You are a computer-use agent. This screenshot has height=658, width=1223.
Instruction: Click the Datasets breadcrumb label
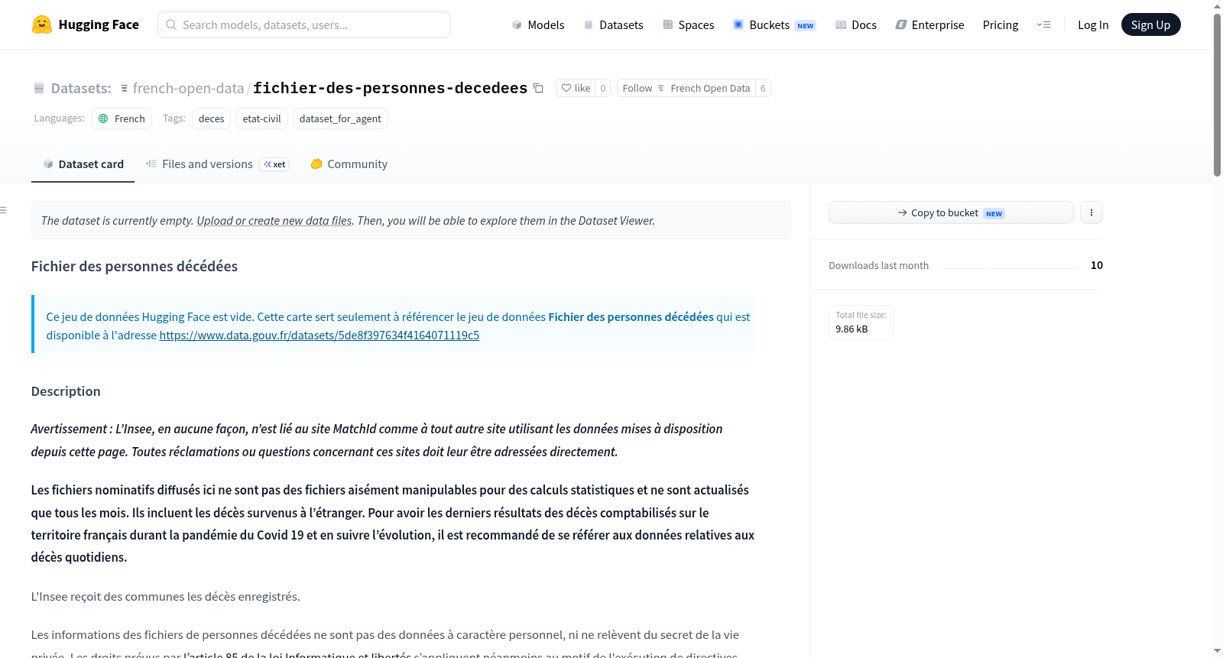click(x=81, y=88)
